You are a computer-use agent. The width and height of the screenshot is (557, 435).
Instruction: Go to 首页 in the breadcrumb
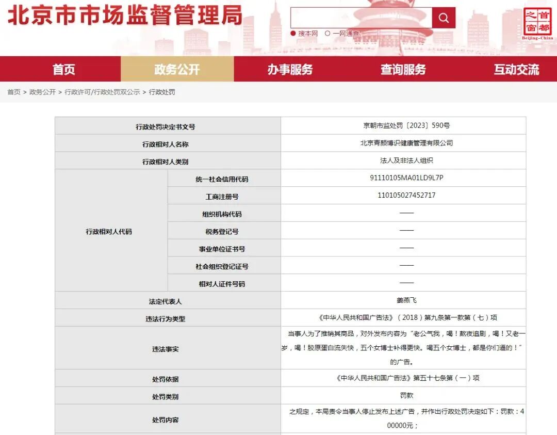pos(14,92)
